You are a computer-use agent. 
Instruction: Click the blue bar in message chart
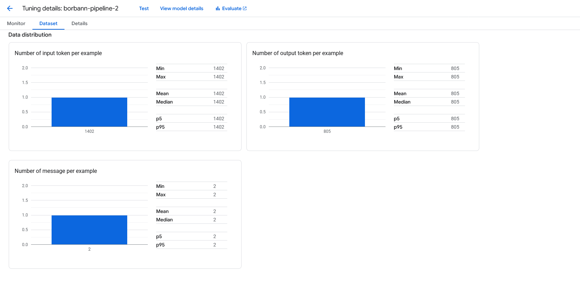point(89,230)
